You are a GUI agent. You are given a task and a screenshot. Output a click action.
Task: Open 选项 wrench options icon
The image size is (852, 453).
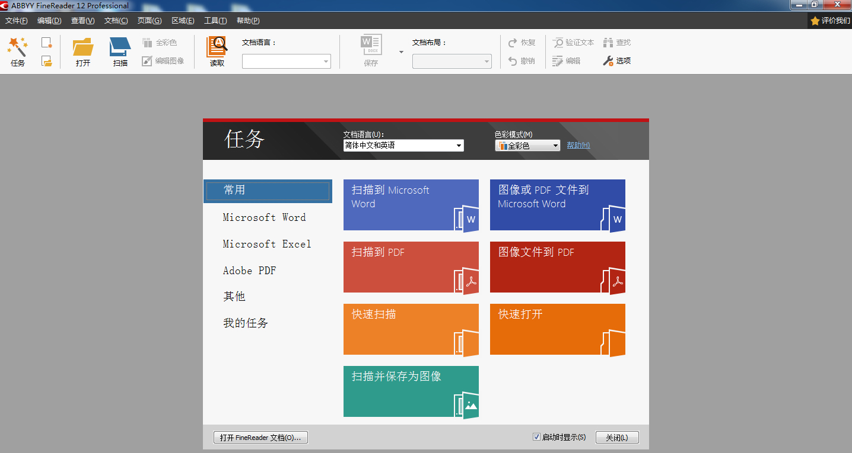[x=608, y=61]
